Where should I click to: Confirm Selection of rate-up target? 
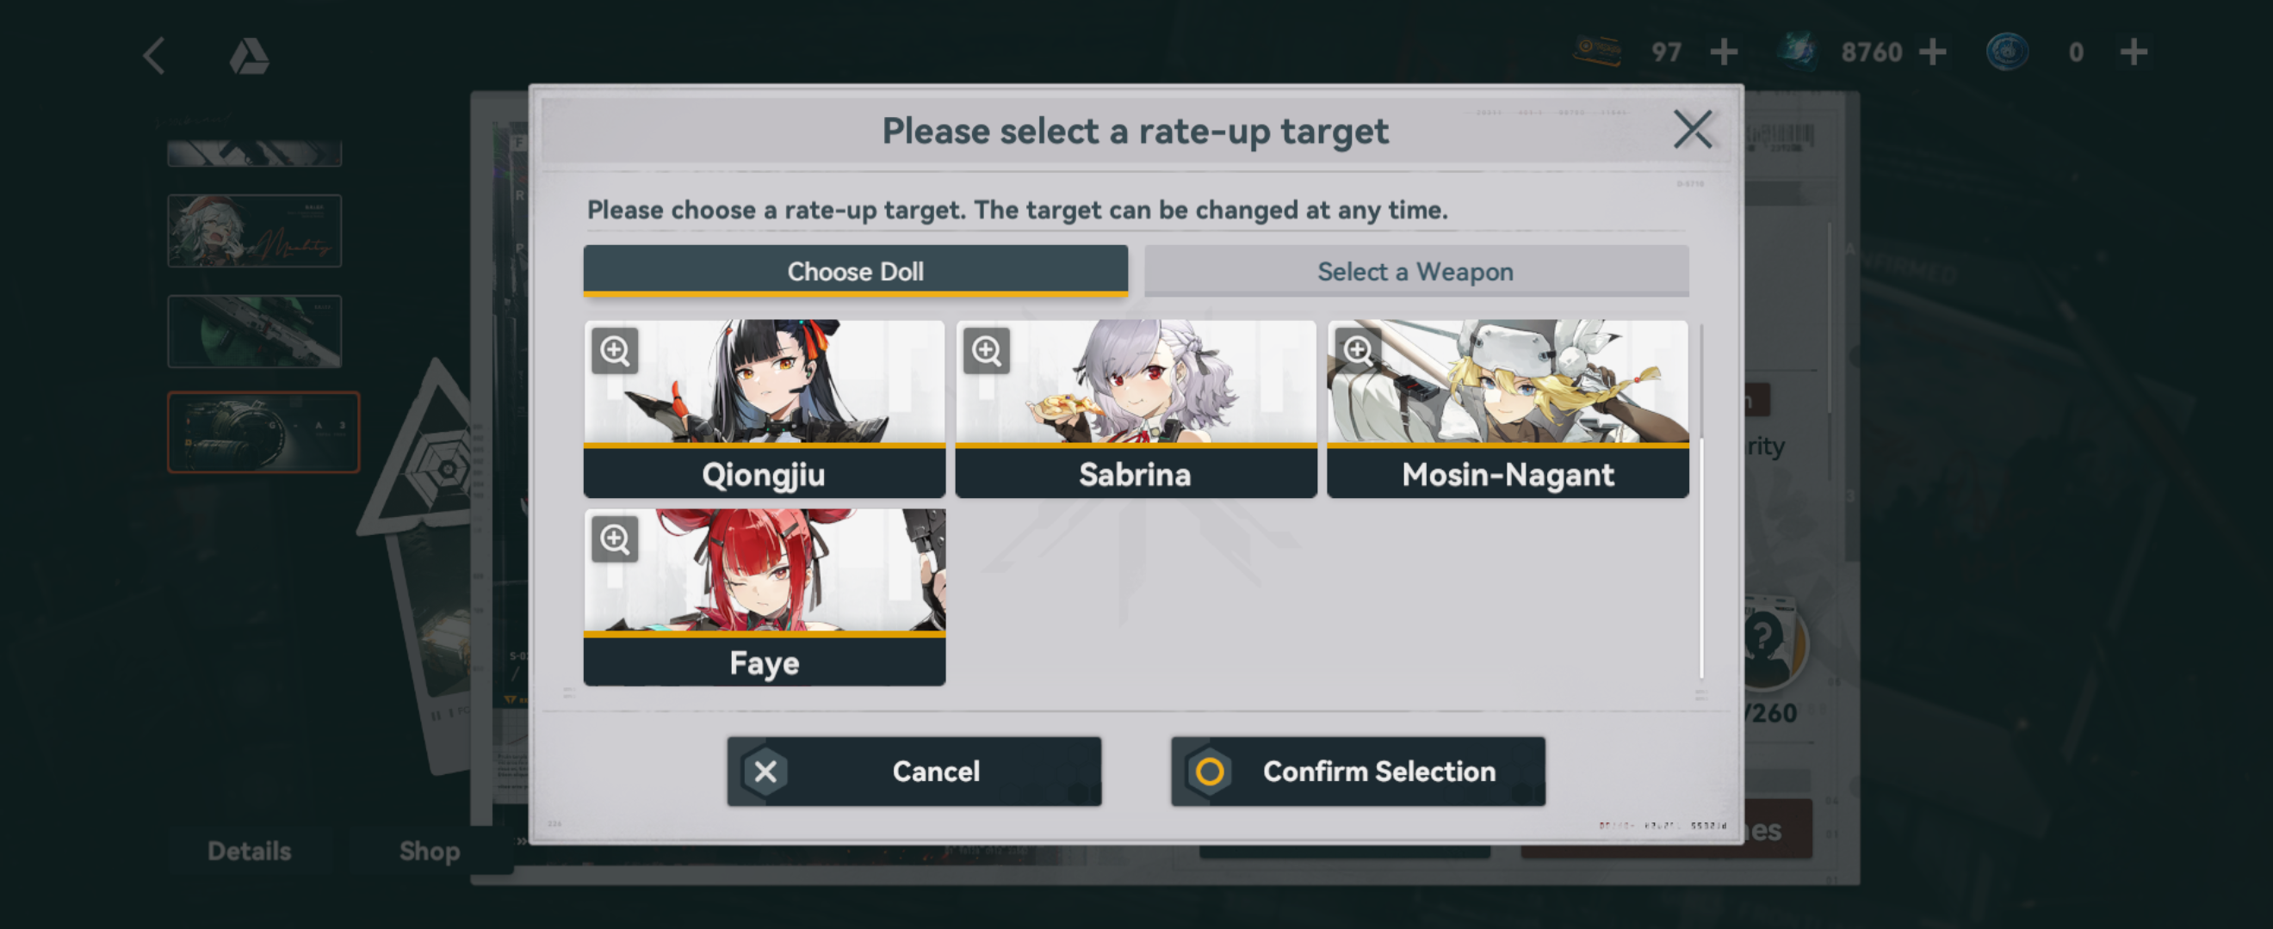(1358, 772)
